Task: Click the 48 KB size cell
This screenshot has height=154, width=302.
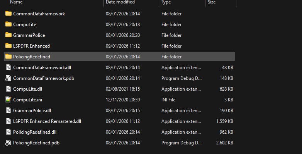Action: (x=227, y=68)
